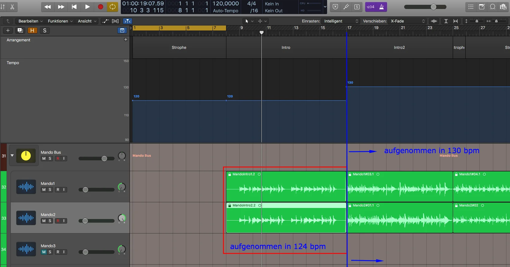Toggle Show Automation button

105,21
